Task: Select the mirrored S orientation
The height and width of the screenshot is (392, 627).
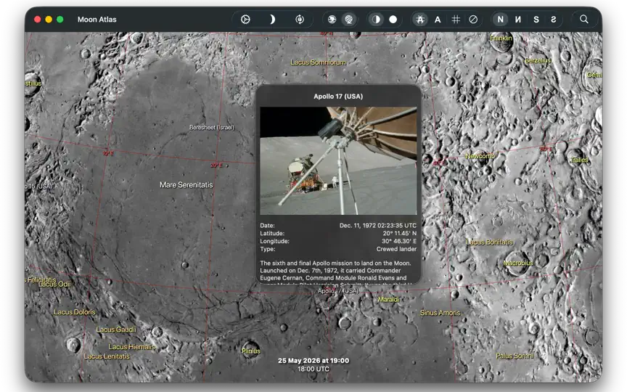Action: (554, 19)
